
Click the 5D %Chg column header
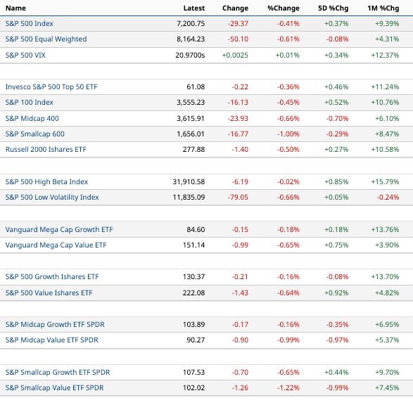(333, 8)
